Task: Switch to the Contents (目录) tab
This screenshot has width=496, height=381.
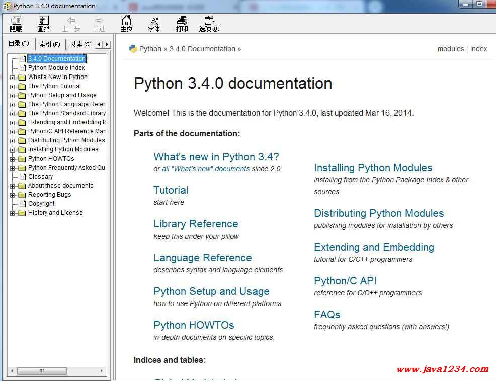Action: [x=19, y=44]
